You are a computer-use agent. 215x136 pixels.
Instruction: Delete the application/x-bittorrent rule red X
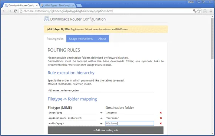(161, 118)
